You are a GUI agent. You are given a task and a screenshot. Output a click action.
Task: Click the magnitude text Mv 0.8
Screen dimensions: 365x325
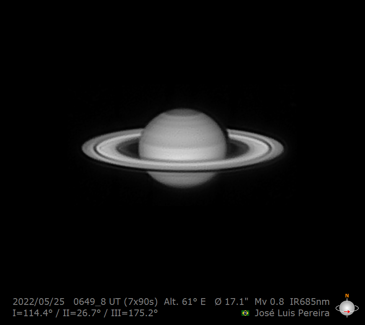coord(269,302)
